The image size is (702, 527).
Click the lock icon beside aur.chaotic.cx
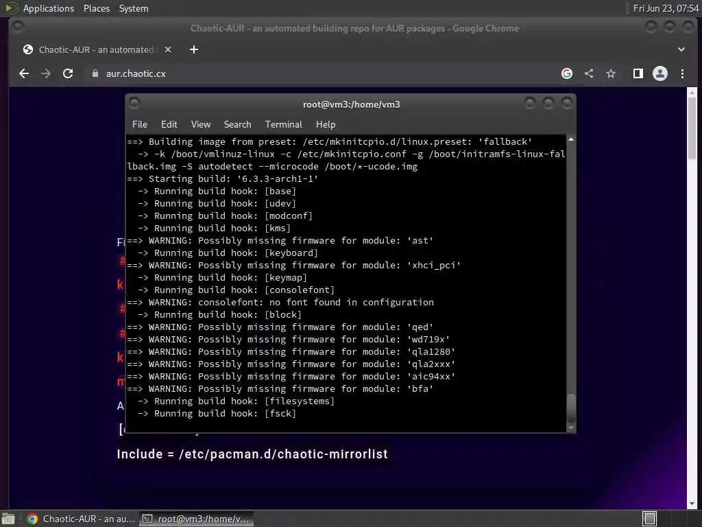point(95,73)
